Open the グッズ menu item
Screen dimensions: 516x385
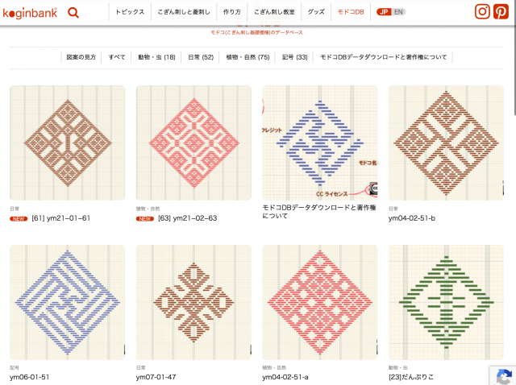coord(316,12)
